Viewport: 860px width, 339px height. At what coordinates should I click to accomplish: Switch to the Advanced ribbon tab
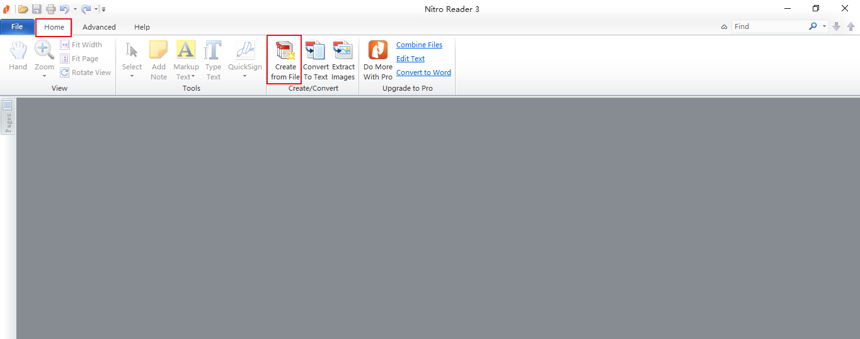pyautogui.click(x=99, y=27)
